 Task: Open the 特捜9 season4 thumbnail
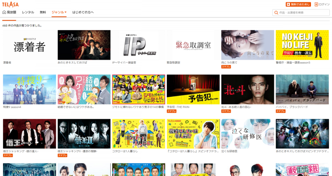click(x=30, y=89)
